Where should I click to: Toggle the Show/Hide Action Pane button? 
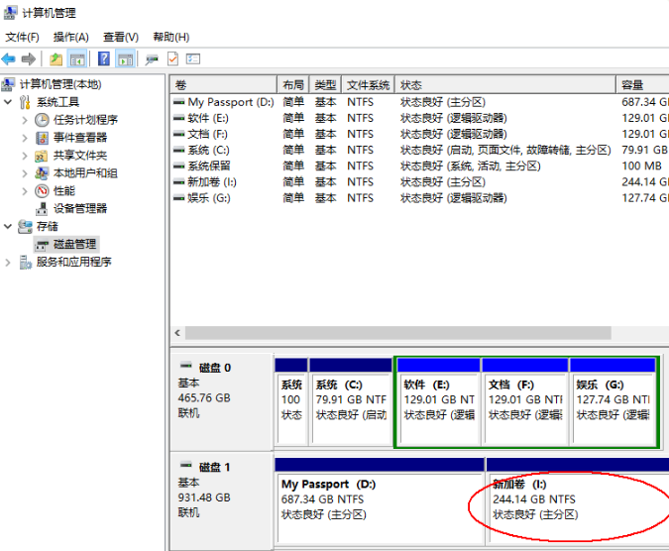coord(125,59)
